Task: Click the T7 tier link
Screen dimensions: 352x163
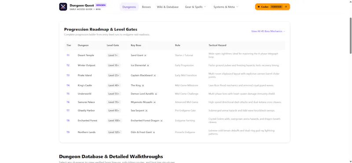Action: pos(68,111)
